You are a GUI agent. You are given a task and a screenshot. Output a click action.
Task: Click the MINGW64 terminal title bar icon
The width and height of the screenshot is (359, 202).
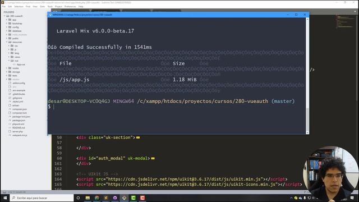tap(50, 15)
